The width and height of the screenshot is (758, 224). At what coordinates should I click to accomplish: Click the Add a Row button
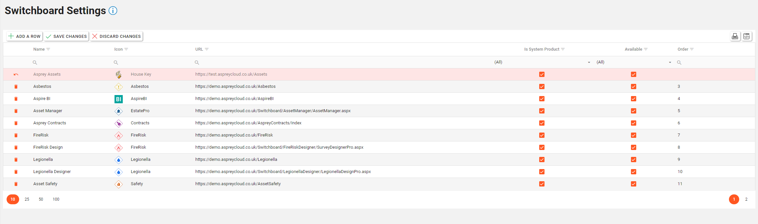[25, 37]
